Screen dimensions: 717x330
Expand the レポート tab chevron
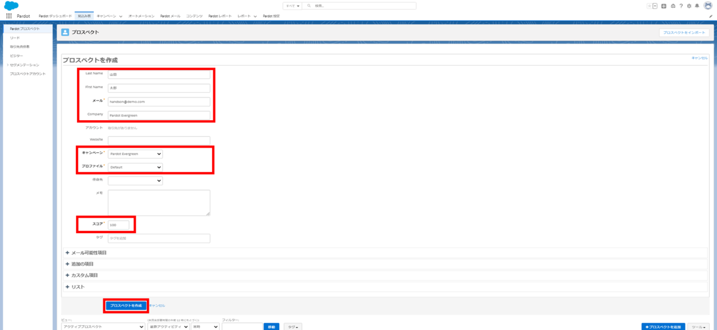[256, 16]
